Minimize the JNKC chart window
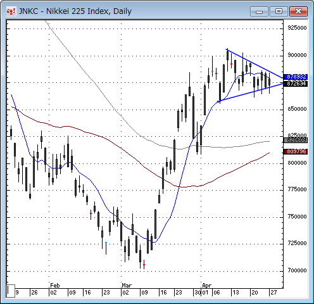 point(259,11)
